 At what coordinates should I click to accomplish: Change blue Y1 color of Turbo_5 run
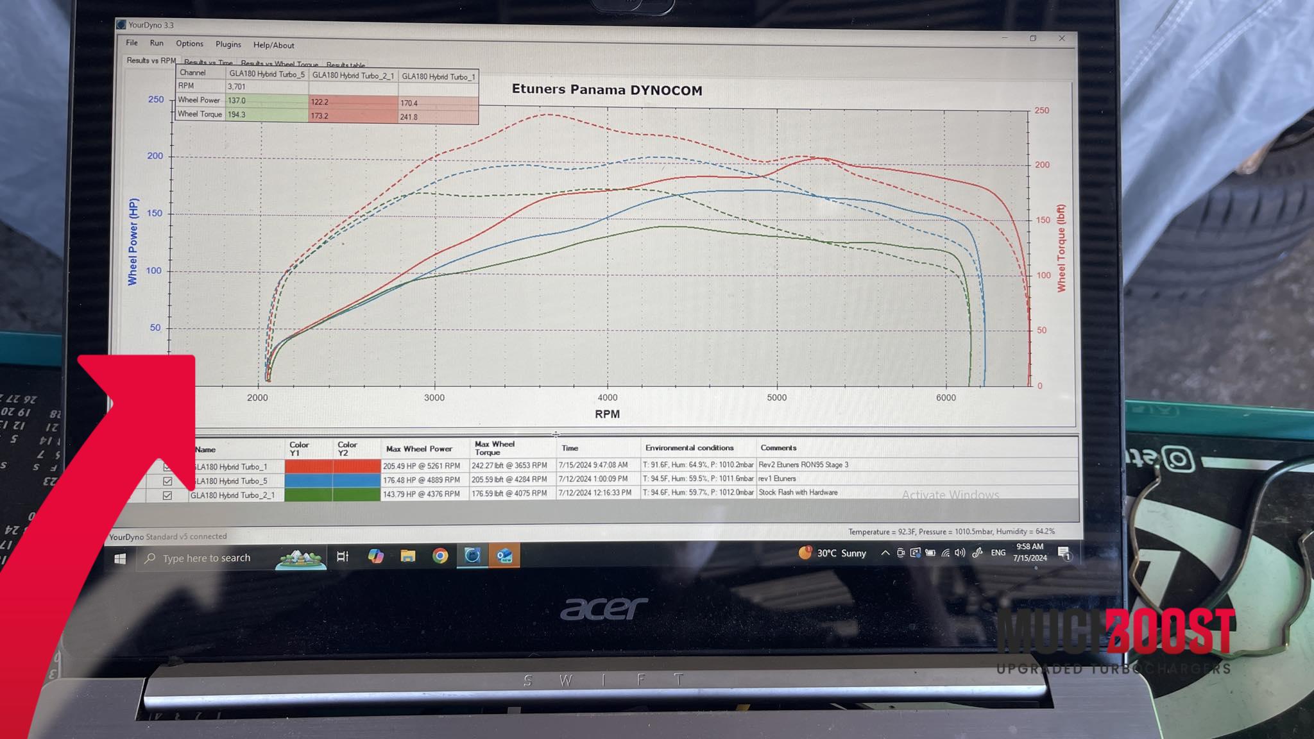pyautogui.click(x=309, y=480)
